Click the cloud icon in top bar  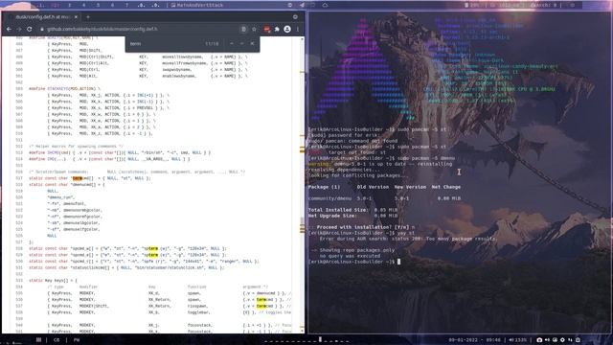point(325,5)
